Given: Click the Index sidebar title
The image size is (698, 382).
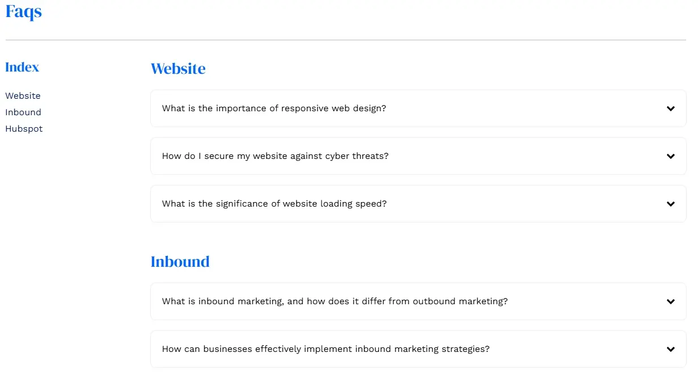Looking at the screenshot, I should click(22, 67).
